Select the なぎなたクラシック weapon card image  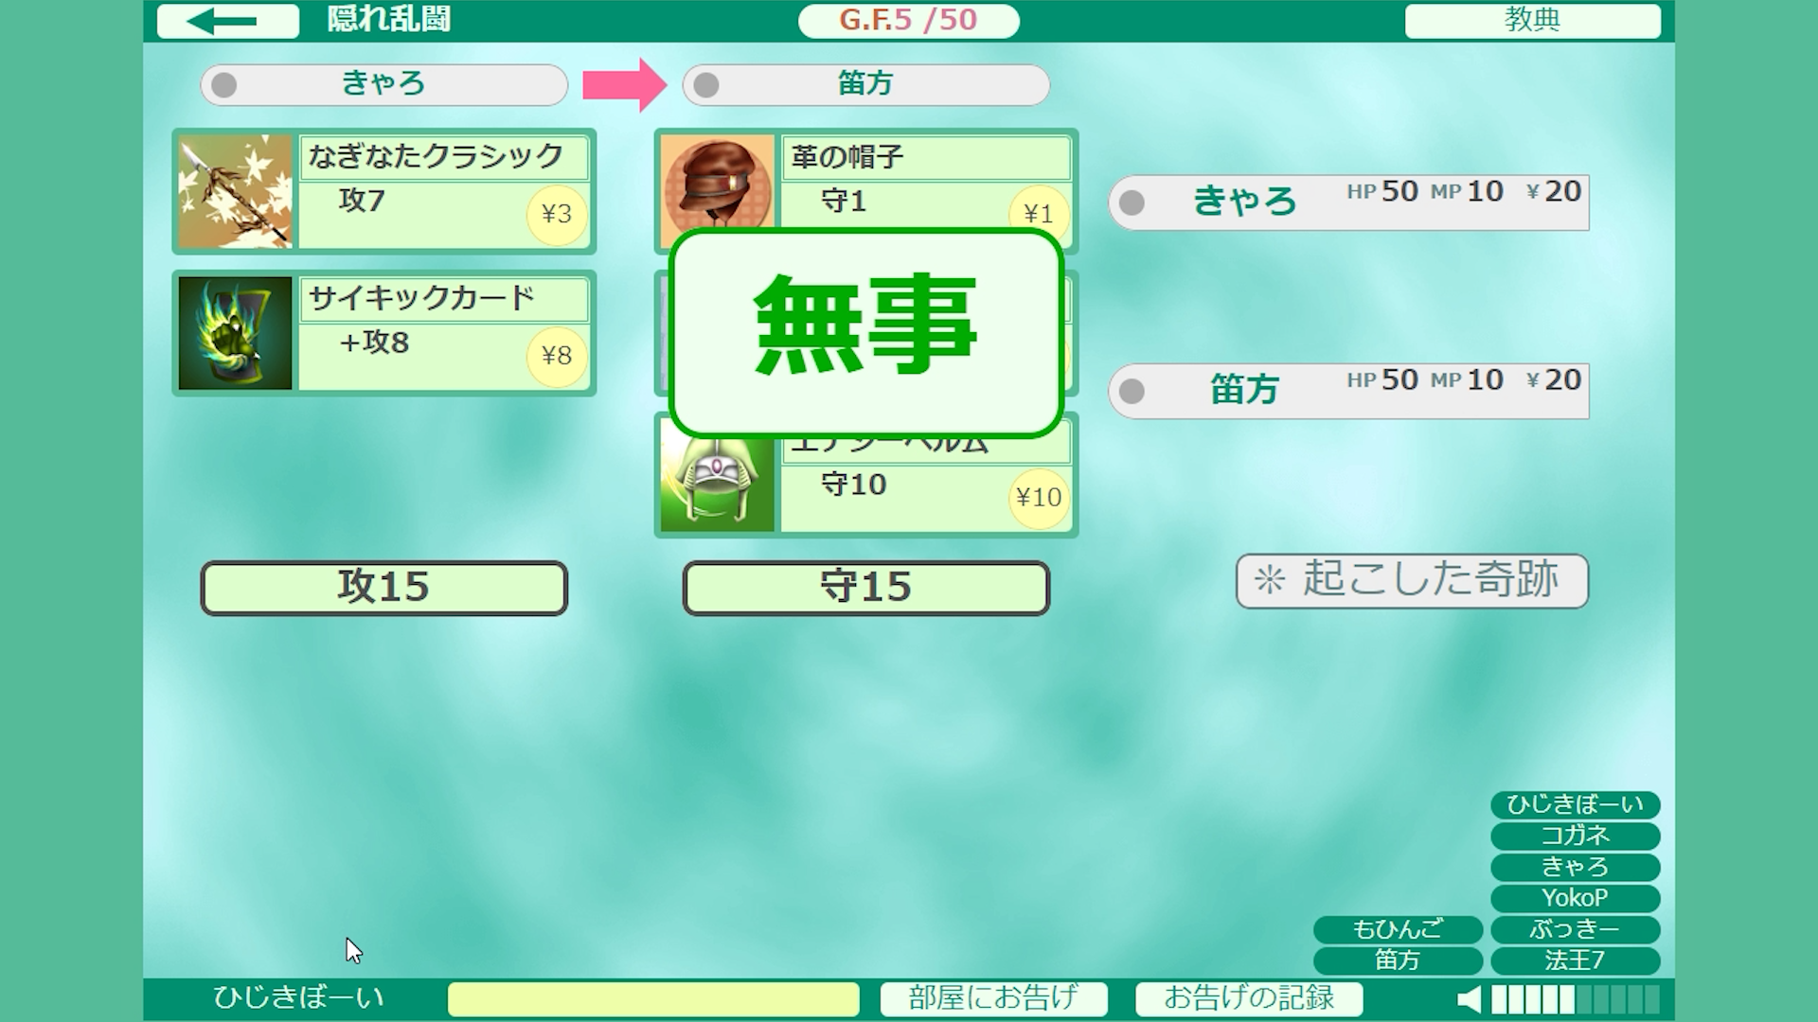coord(235,191)
